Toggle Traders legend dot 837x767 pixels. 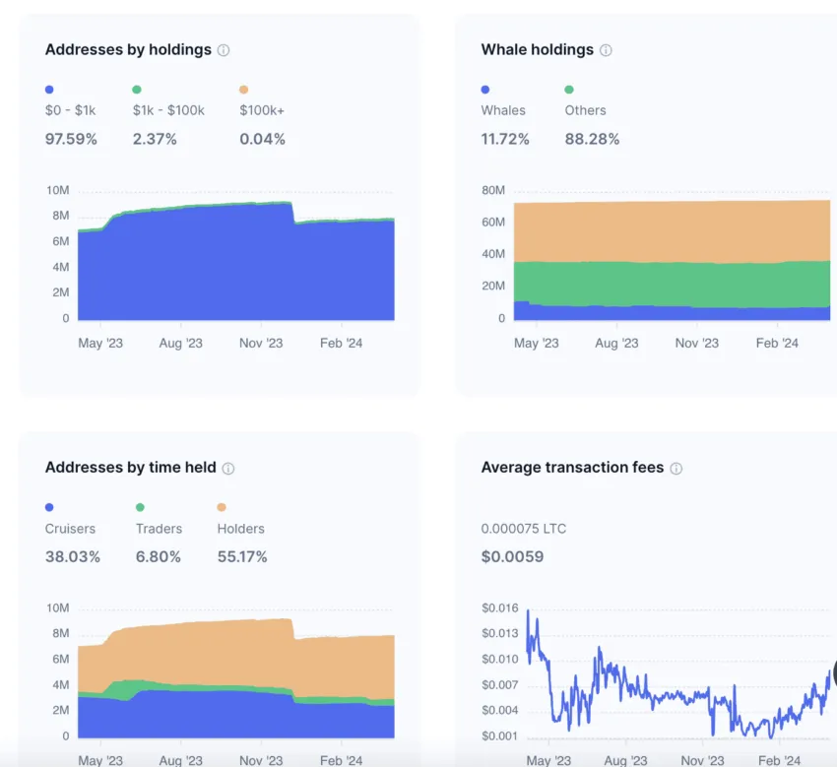click(140, 507)
